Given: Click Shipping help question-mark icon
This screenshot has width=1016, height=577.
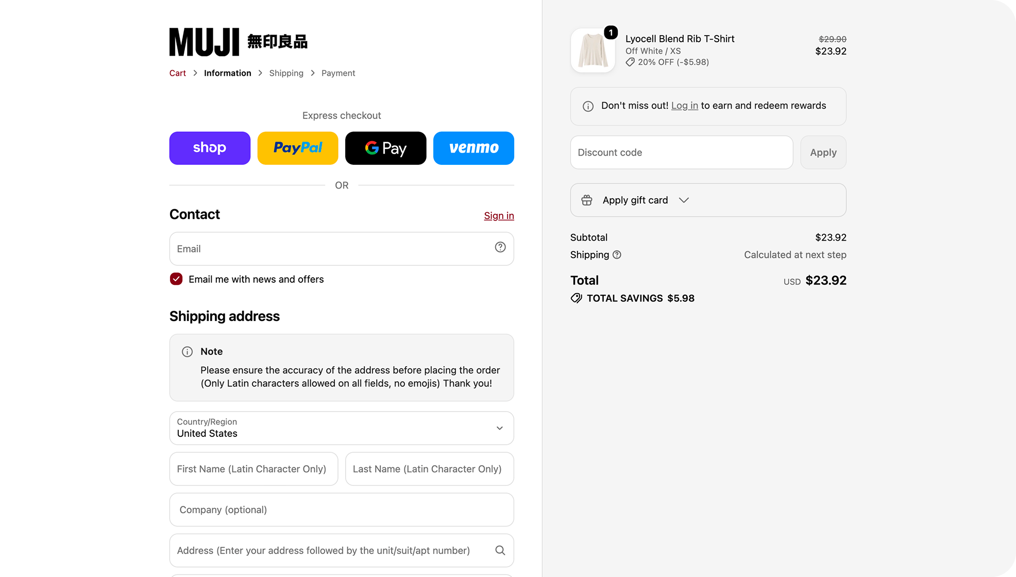Looking at the screenshot, I should 617,255.
